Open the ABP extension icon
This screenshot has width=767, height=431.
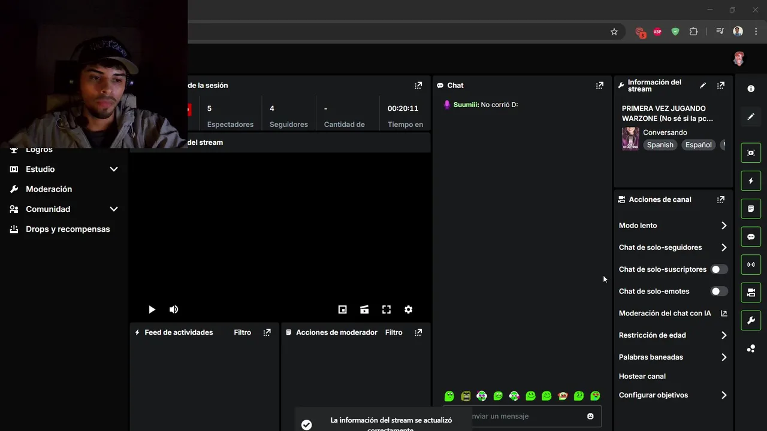657,32
